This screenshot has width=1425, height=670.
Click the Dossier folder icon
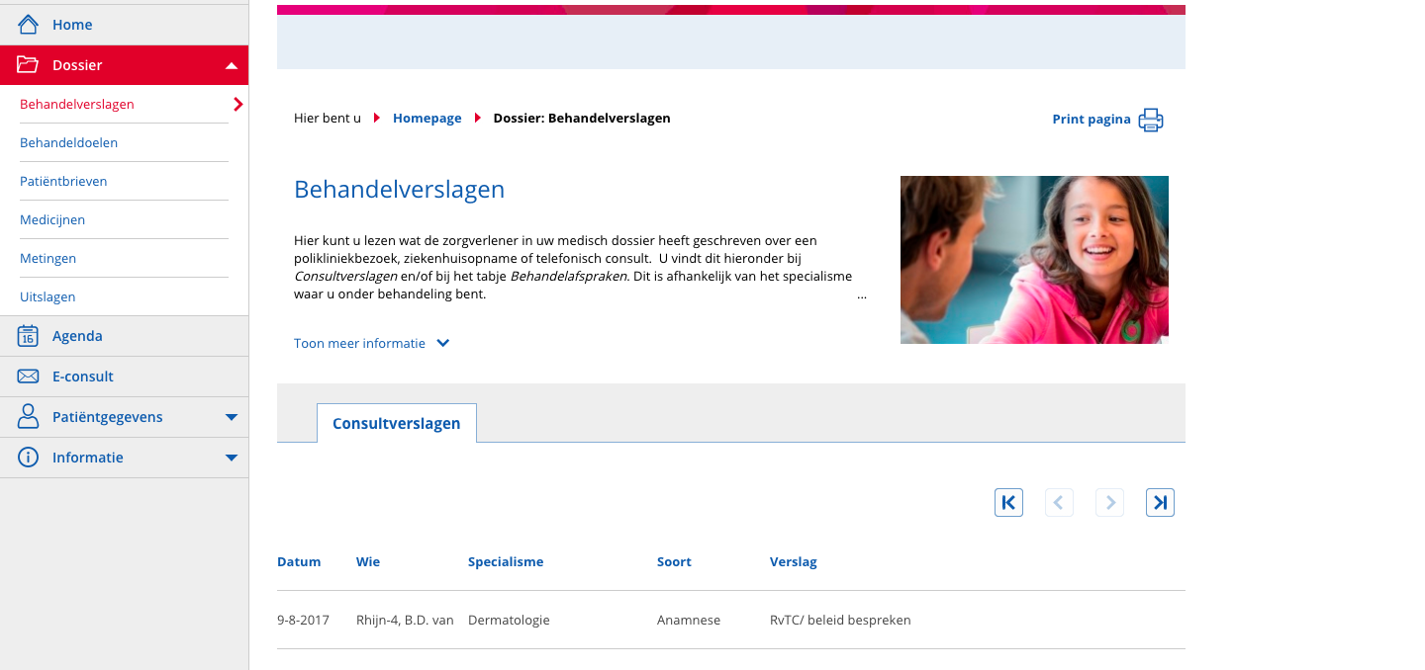coord(29,65)
